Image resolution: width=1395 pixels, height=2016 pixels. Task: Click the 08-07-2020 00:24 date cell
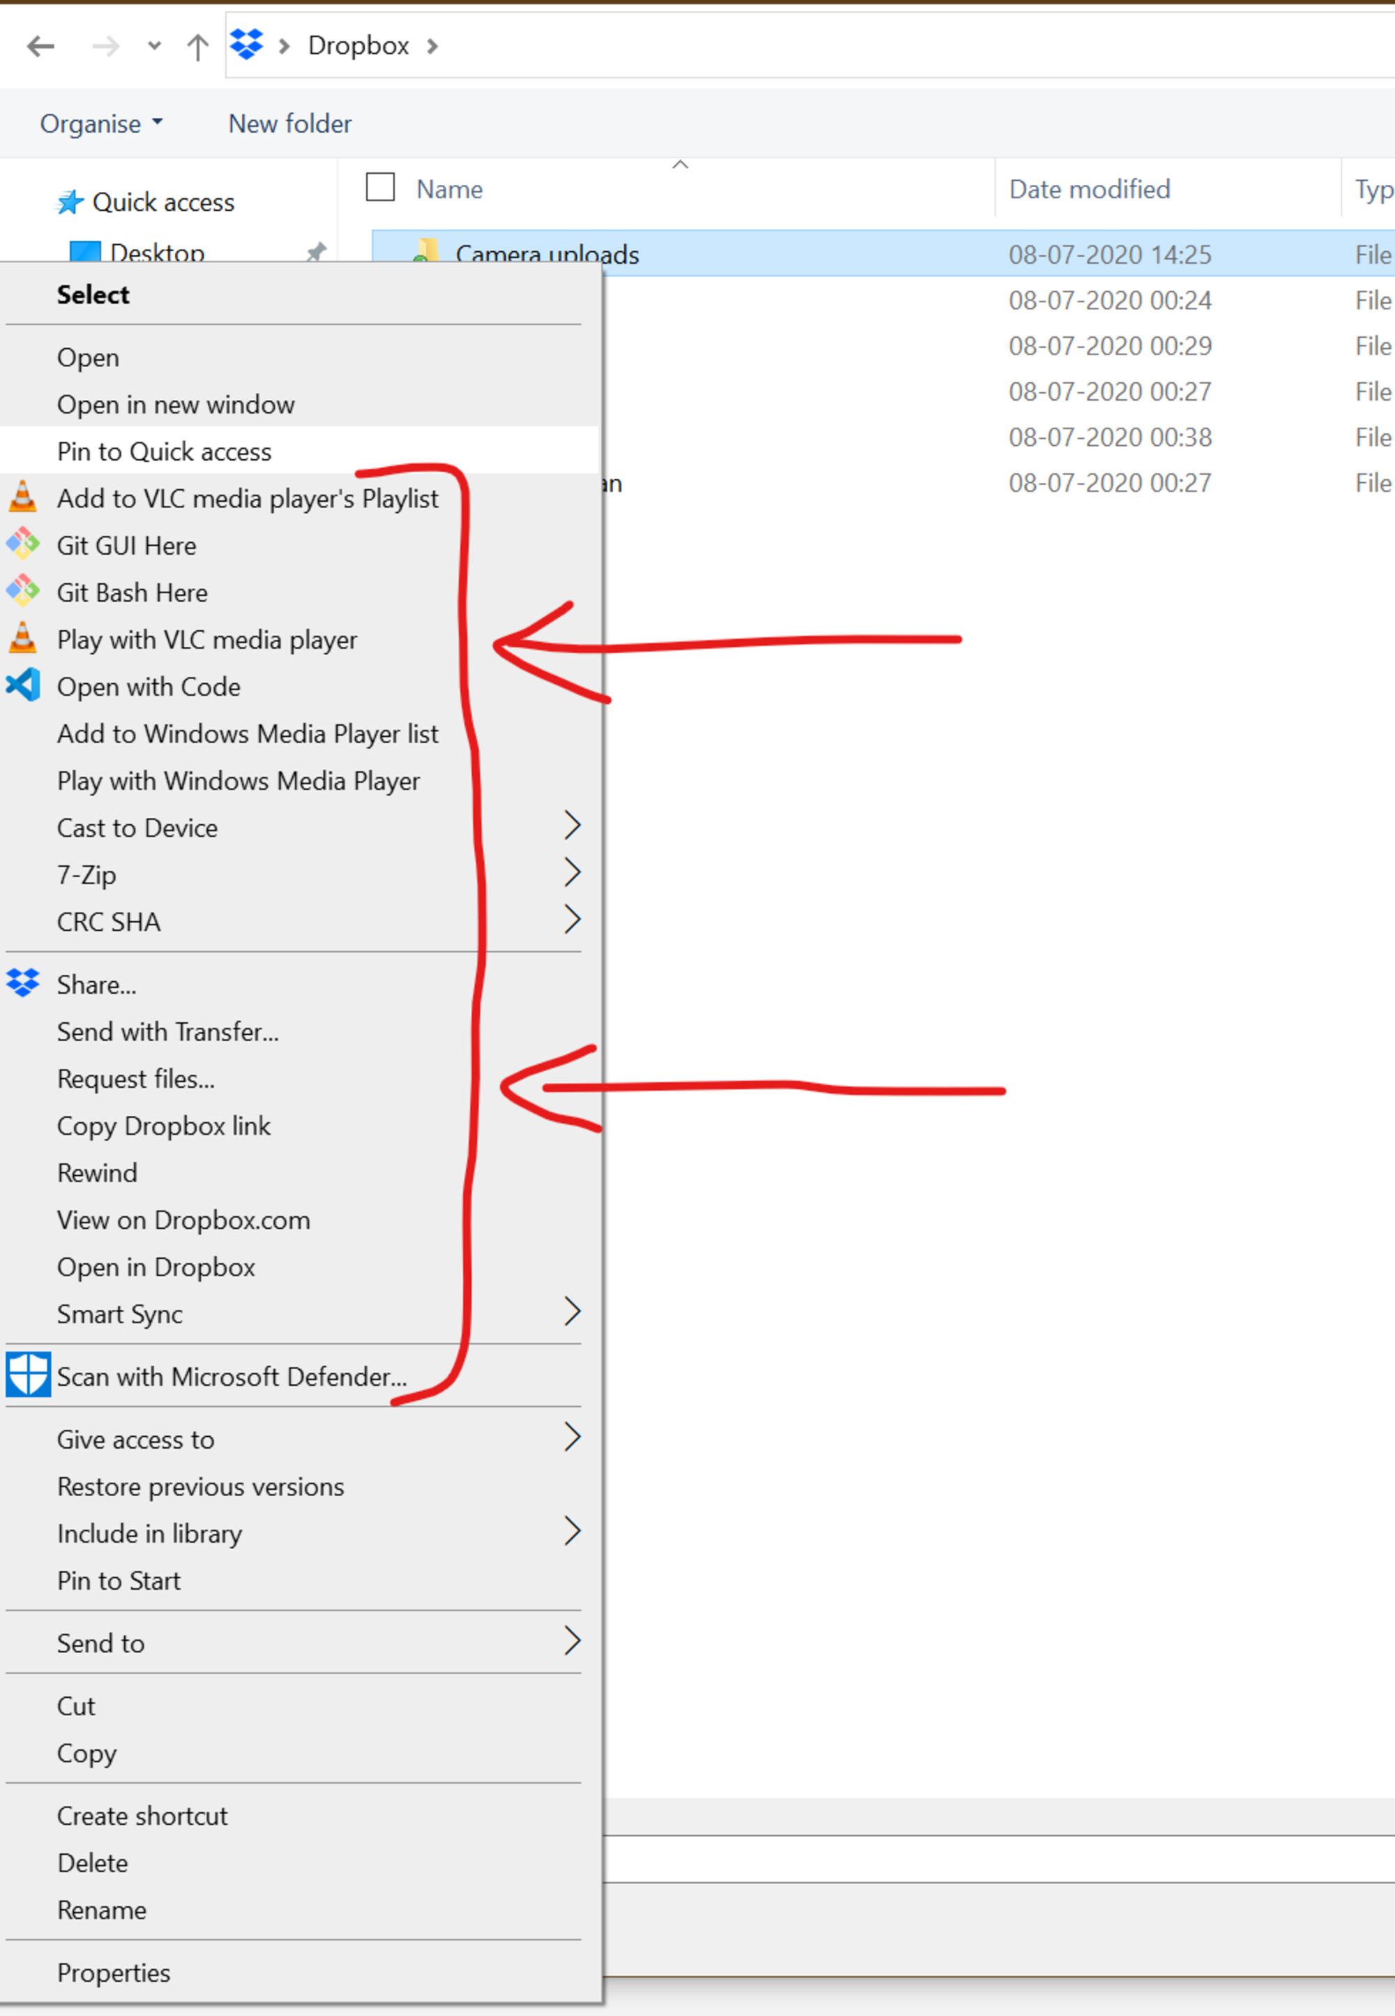tap(1110, 301)
